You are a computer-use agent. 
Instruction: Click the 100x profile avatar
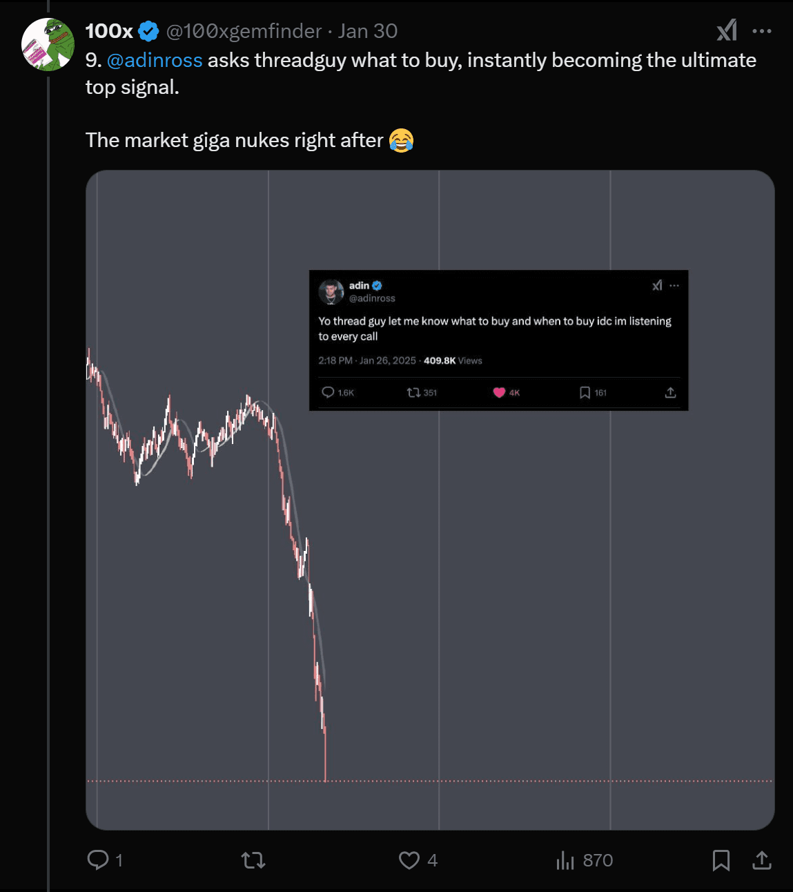(x=47, y=44)
